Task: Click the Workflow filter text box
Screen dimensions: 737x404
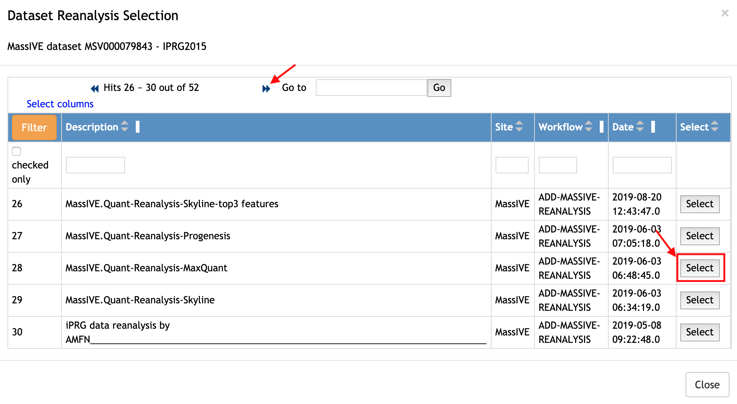Action: click(558, 165)
